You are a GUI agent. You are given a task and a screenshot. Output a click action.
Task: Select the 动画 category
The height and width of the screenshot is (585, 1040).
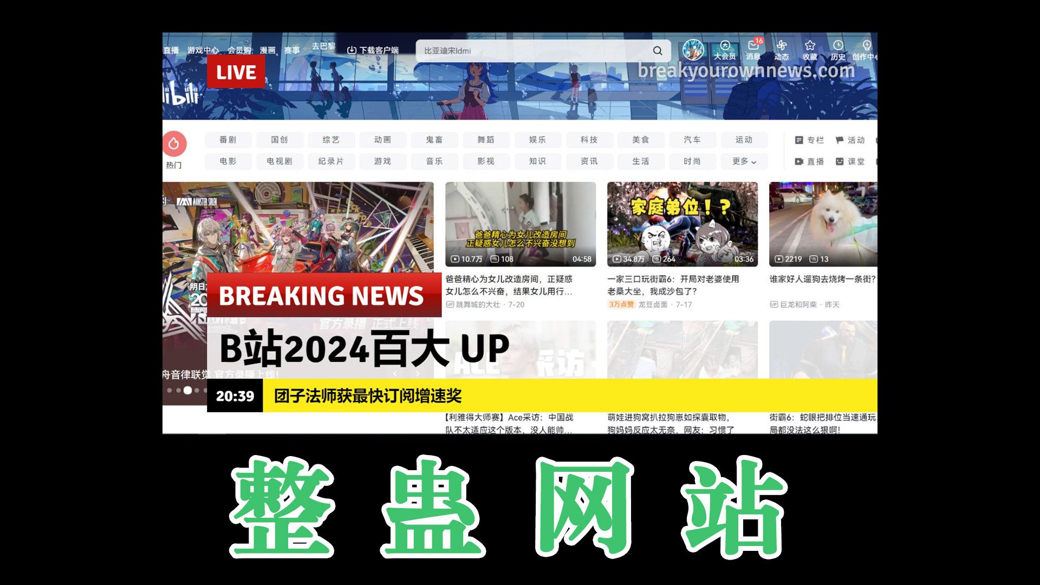click(382, 140)
